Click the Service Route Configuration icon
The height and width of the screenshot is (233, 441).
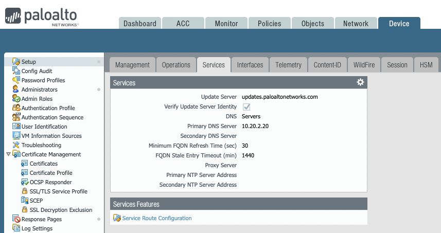(117, 218)
